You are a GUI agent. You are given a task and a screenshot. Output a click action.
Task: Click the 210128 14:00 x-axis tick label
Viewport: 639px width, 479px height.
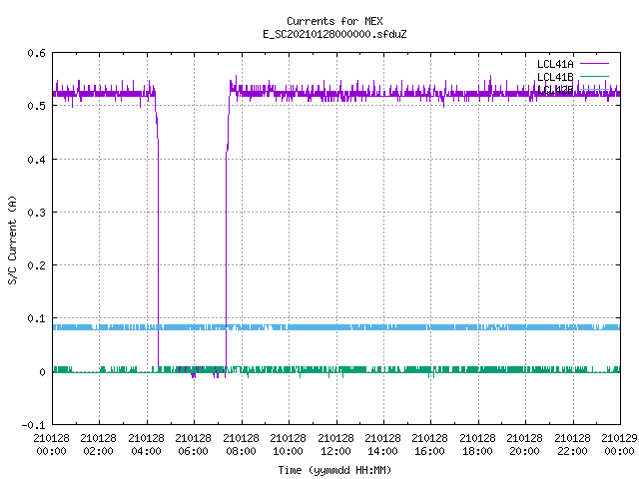click(x=383, y=445)
